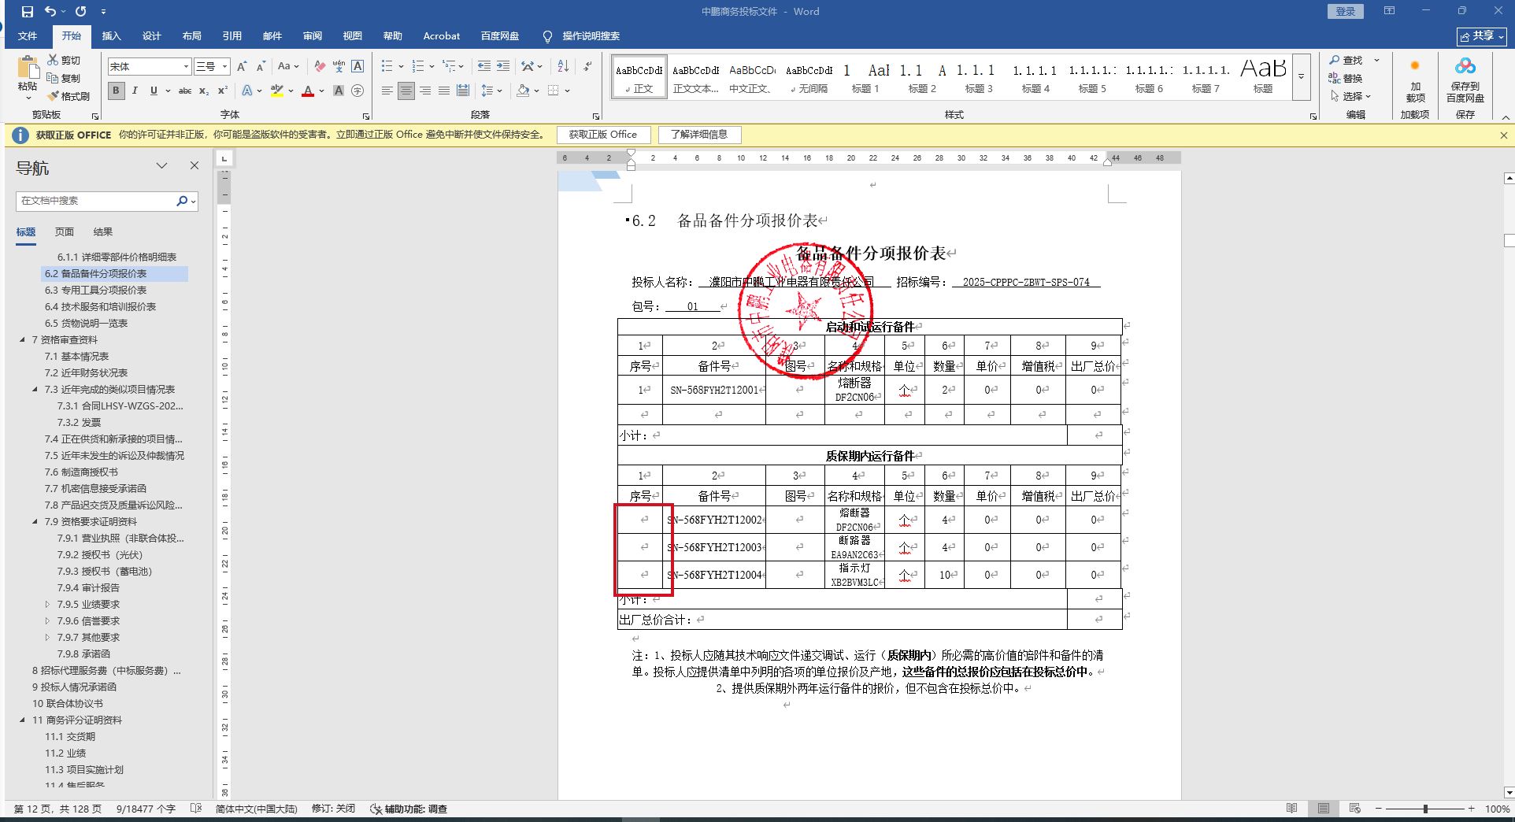Click the 了解详细信息 button
The height and width of the screenshot is (822, 1515).
click(x=699, y=135)
